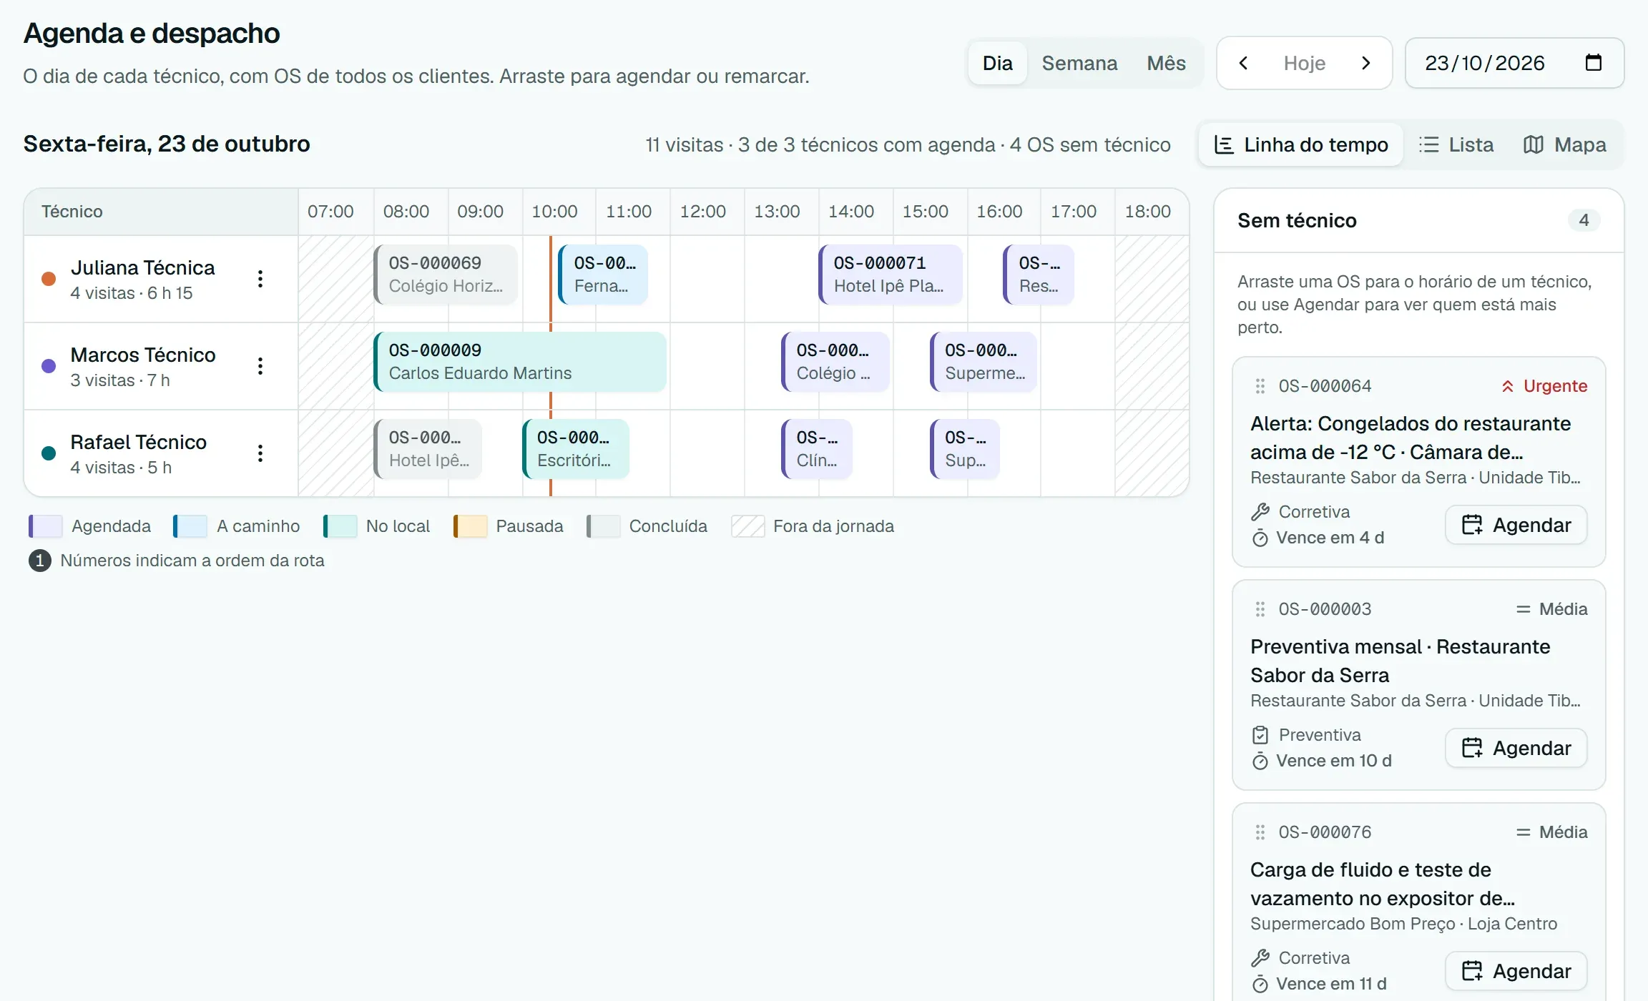Click the wrench Corretiva icon on OS-000064
Viewport: 1648px width, 1001px height.
pyautogui.click(x=1260, y=512)
